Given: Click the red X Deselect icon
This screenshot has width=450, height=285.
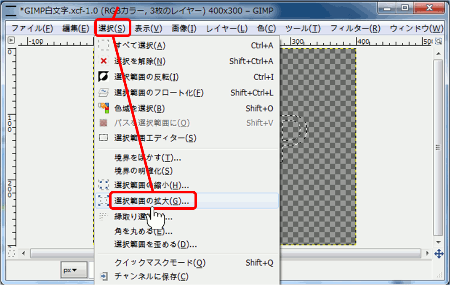Looking at the screenshot, I should coord(104,61).
